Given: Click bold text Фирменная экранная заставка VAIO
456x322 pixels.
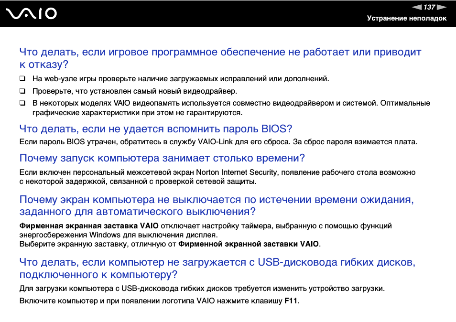Looking at the screenshot, I should (89, 225).
